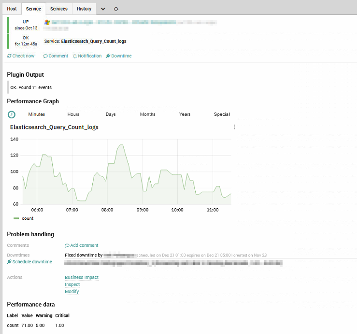The width and height of the screenshot is (357, 334).
Task: Click Add comment link
Action: (x=81, y=245)
